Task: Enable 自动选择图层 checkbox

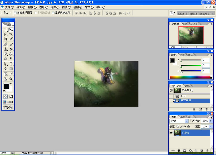Action: (15, 13)
